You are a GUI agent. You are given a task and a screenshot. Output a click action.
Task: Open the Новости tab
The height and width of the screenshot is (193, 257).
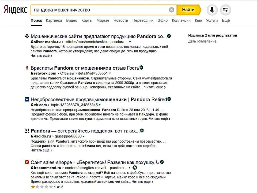pos(121,20)
